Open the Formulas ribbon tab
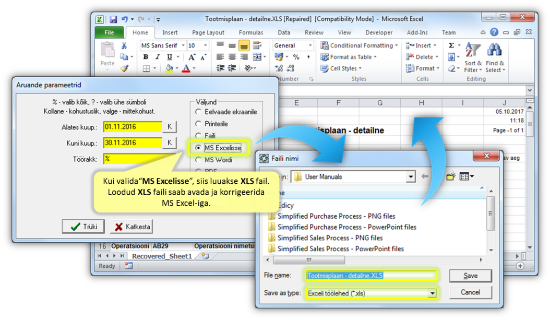The image size is (550, 320). click(x=251, y=32)
